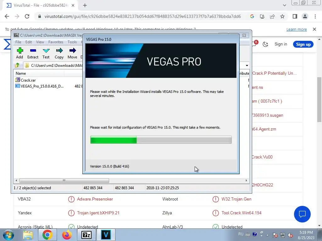Screen dimensions: 322x241
Task: Select the VirusTotal - File browser tab
Action: tap(40, 5)
